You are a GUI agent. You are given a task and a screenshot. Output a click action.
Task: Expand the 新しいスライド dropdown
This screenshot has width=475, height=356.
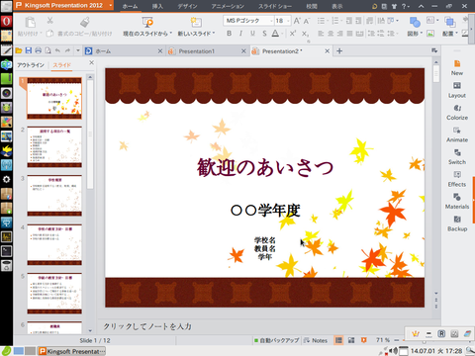pyautogui.click(x=214, y=34)
